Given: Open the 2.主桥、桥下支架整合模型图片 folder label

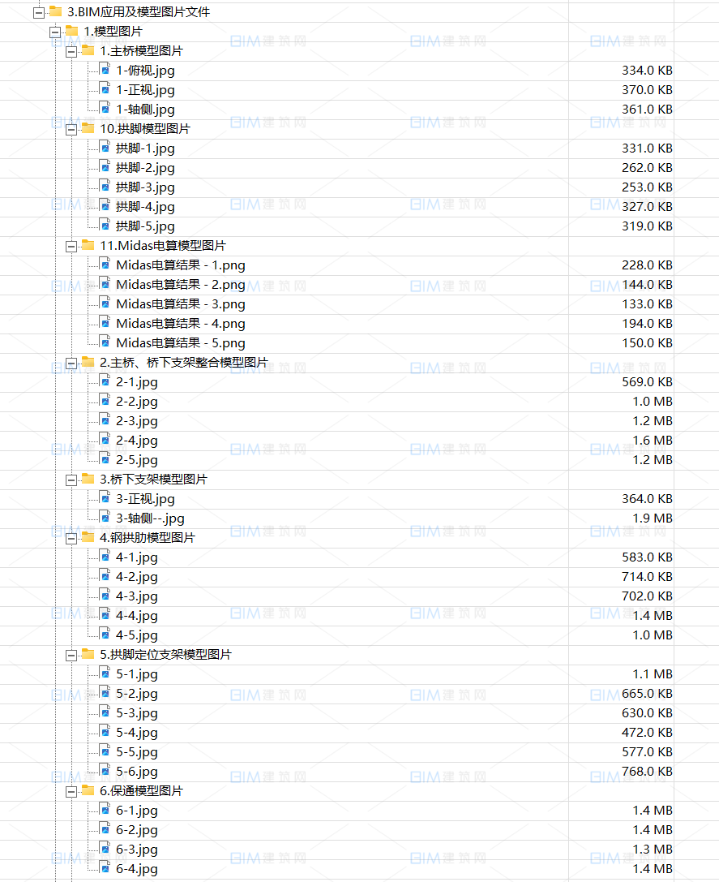Looking at the screenshot, I should (x=184, y=363).
